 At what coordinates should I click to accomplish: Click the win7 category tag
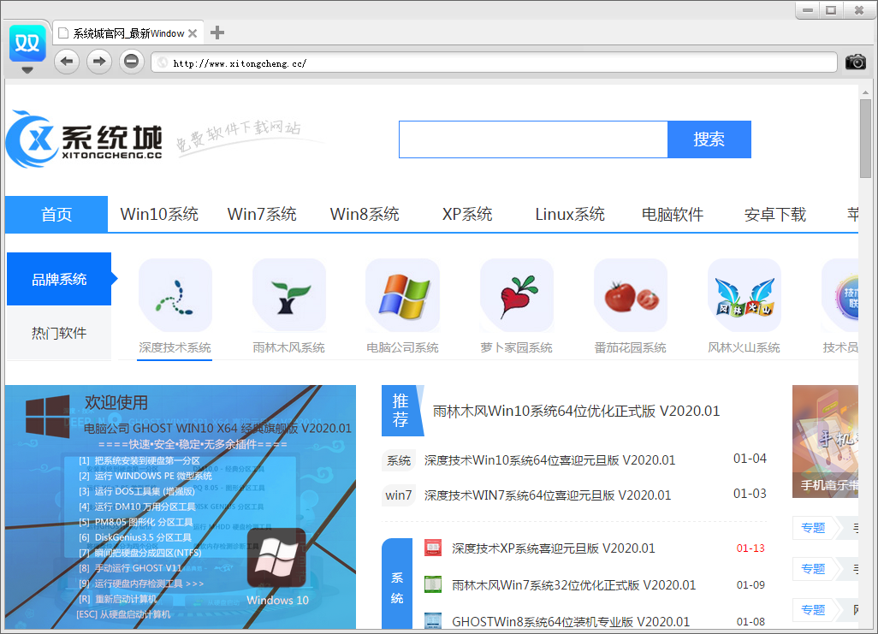coord(399,495)
